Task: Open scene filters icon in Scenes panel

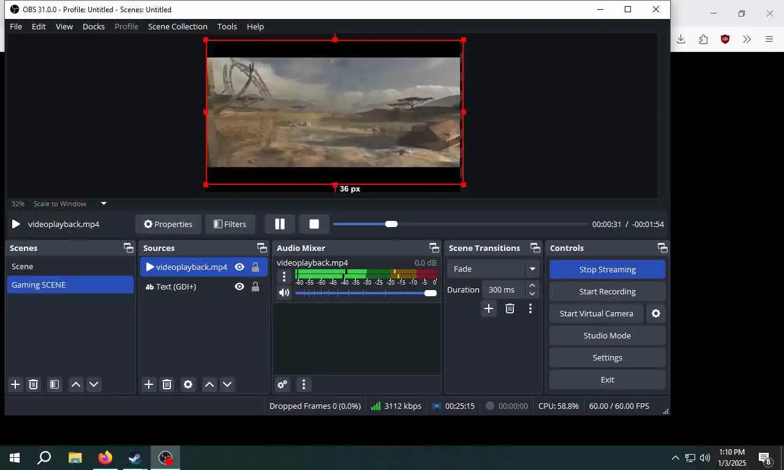Action: pyautogui.click(x=55, y=384)
